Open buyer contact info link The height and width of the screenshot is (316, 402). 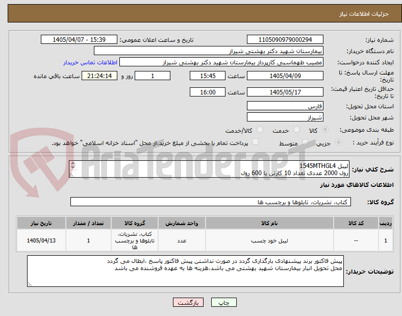click(90, 62)
